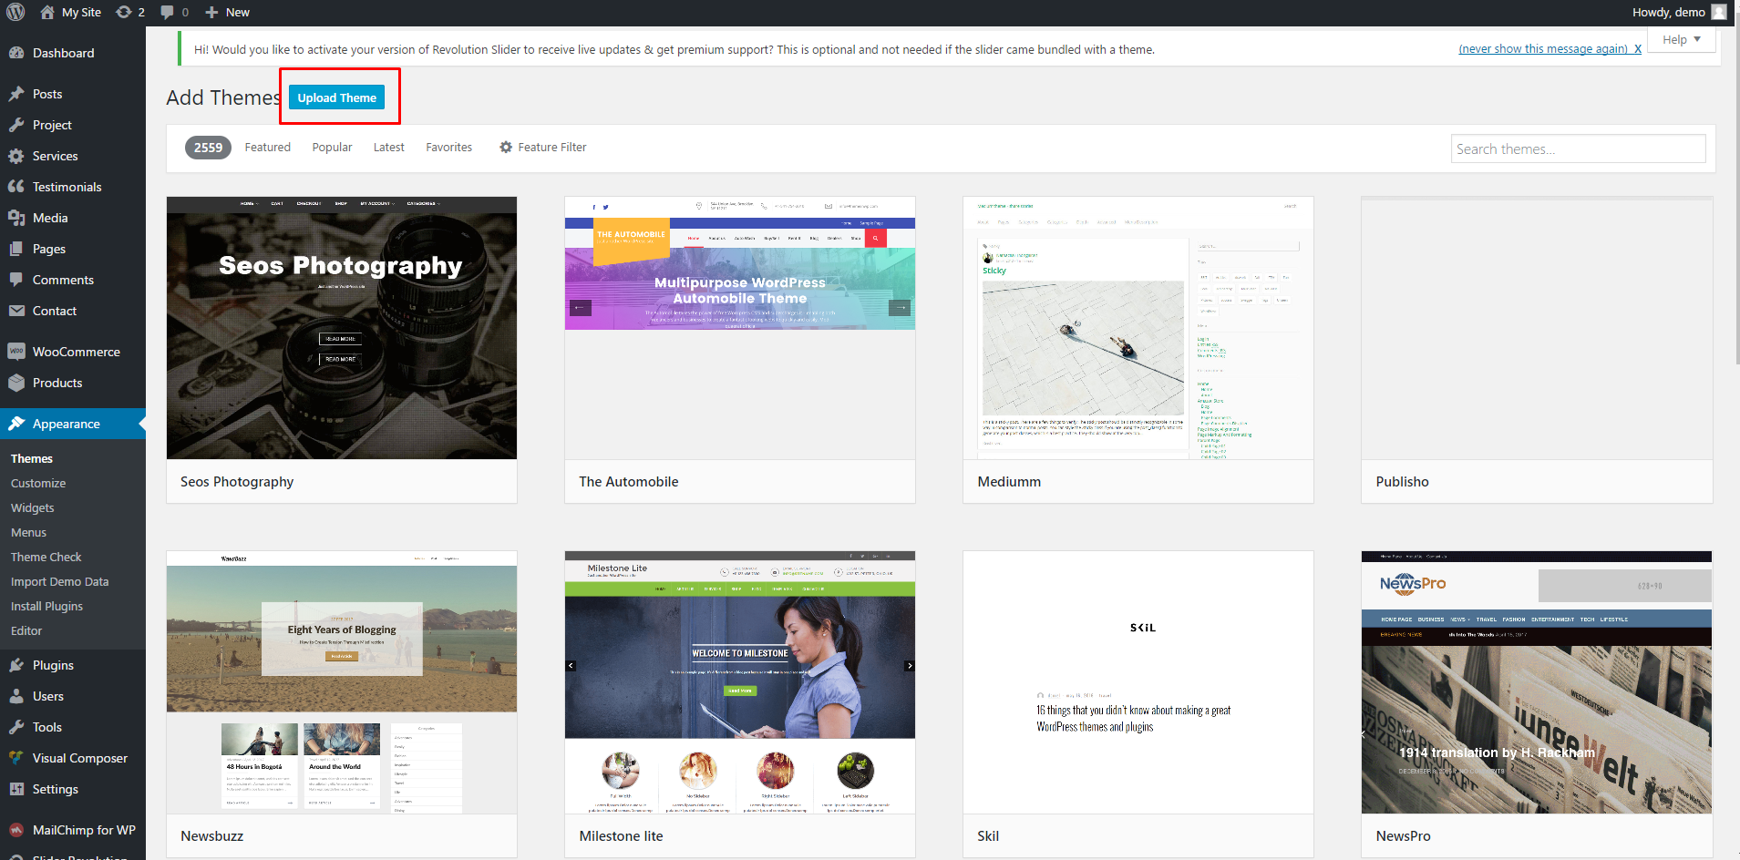Select the Popular themes tab
This screenshot has height=860, width=1740.
[332, 147]
